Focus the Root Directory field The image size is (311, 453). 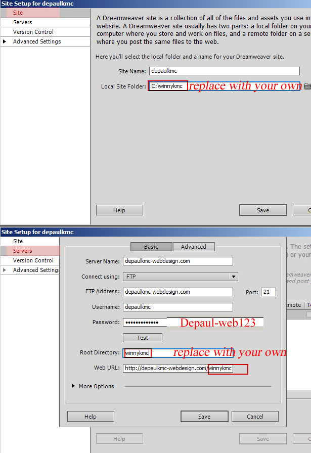tap(178, 353)
